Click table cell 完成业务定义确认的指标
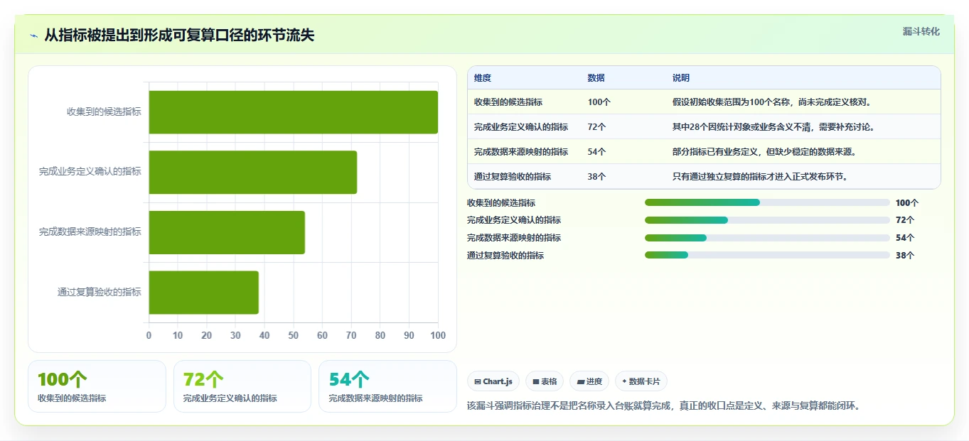The image size is (969, 441). pos(521,127)
